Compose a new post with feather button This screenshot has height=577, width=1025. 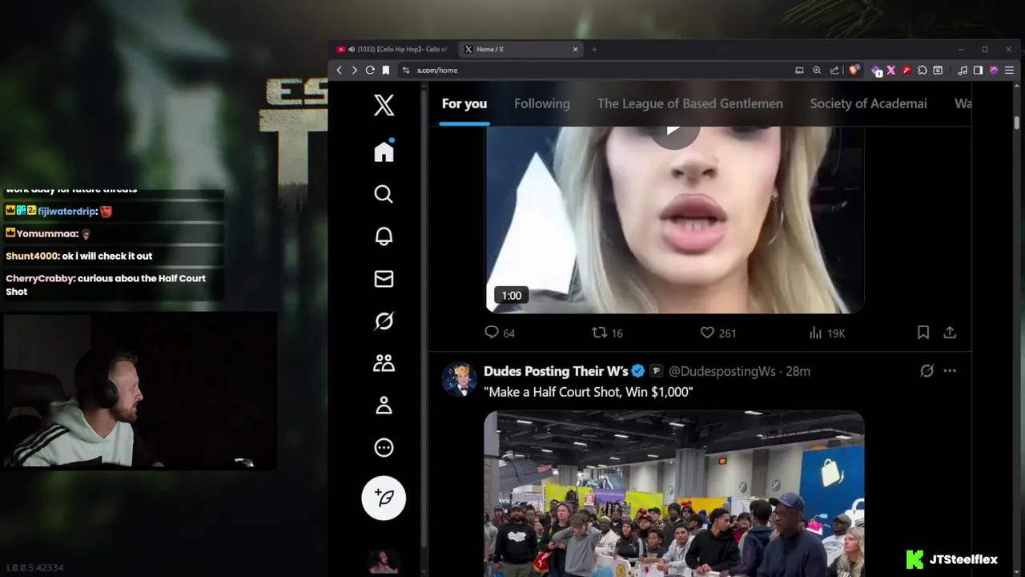point(384,498)
